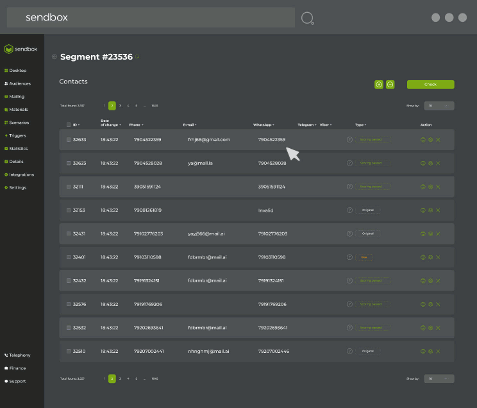Click the green plus add button
This screenshot has height=408, width=477.
click(379, 85)
